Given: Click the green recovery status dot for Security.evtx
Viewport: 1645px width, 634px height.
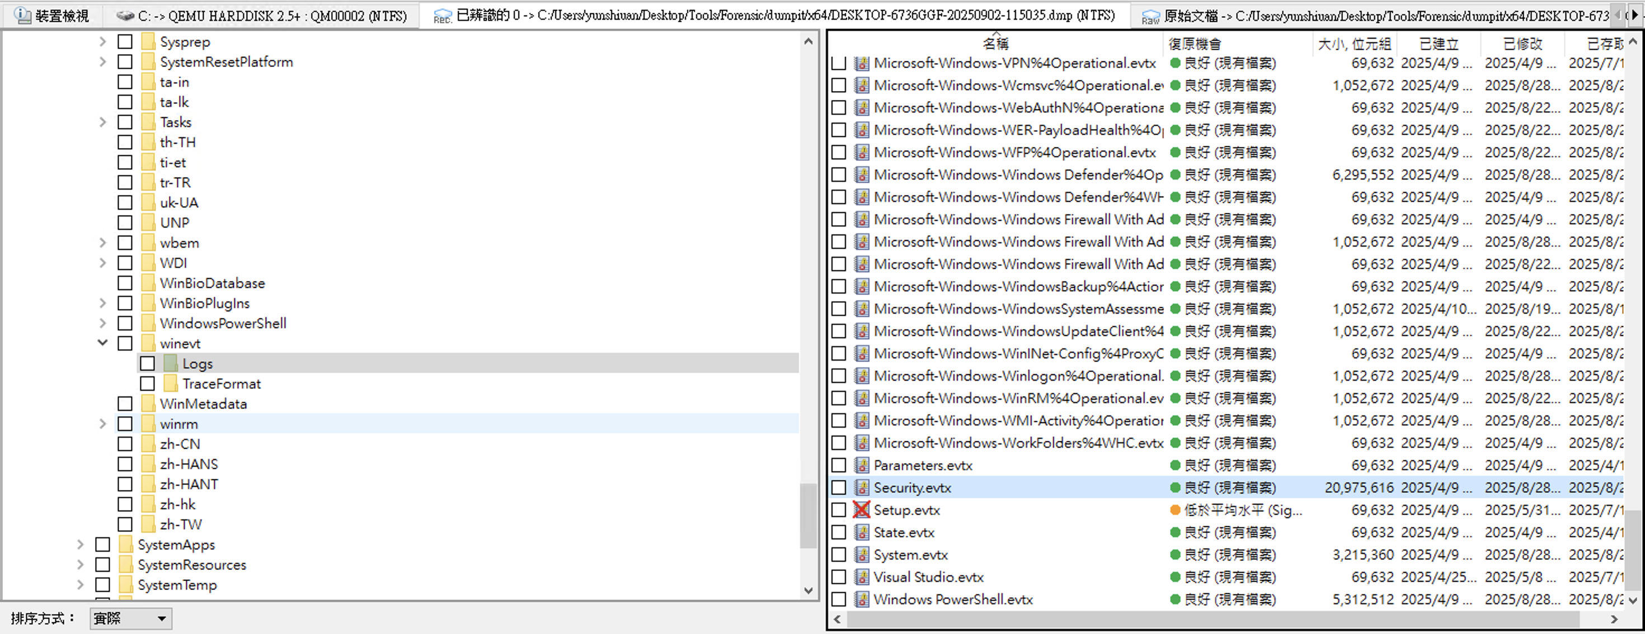Looking at the screenshot, I should (x=1175, y=488).
